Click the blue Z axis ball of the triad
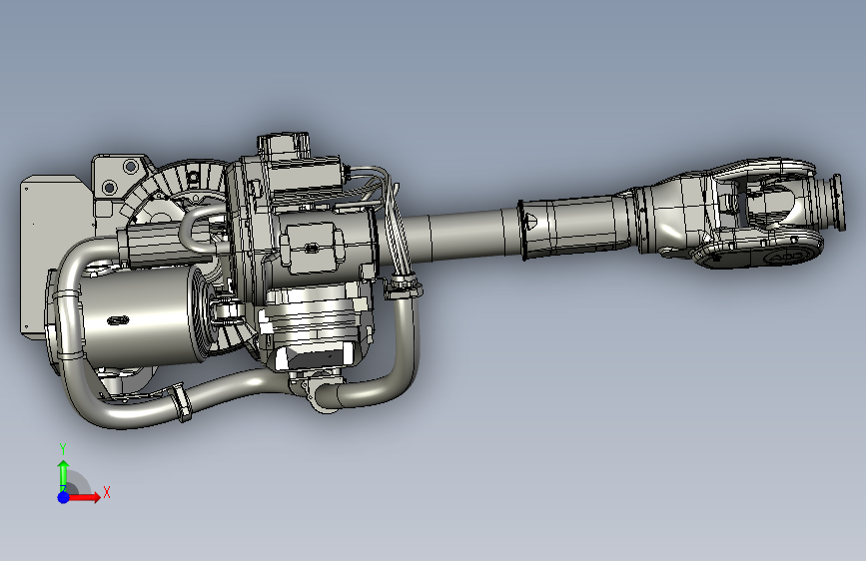The width and height of the screenshot is (866, 561). [64, 497]
